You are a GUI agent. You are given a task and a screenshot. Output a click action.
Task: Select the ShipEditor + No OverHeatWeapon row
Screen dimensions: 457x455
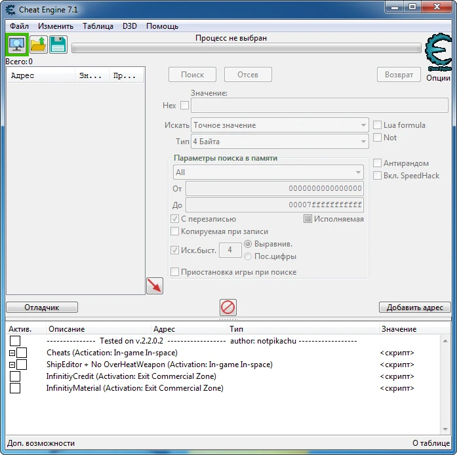223,365
